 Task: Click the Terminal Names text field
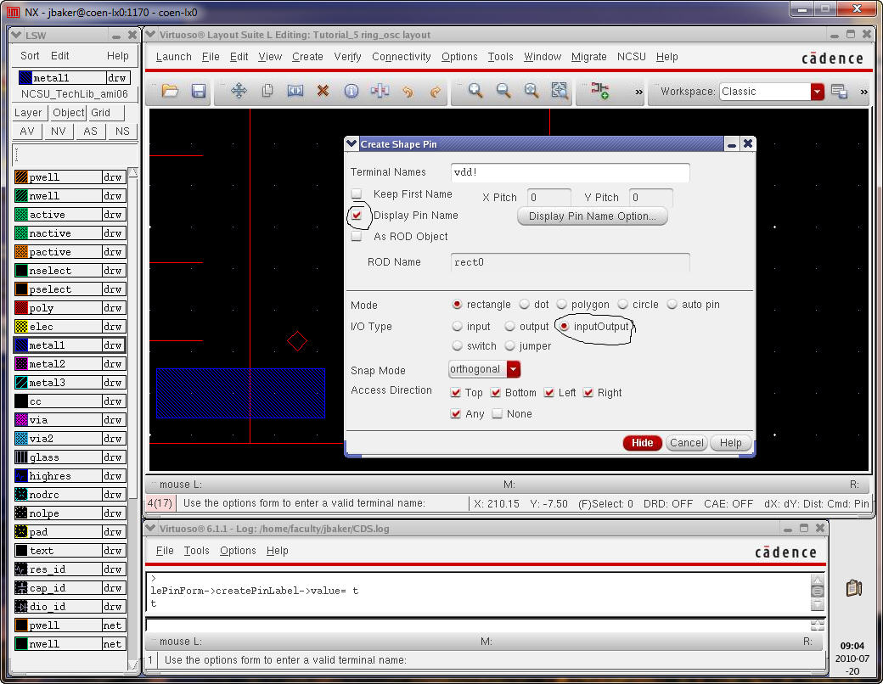point(569,172)
